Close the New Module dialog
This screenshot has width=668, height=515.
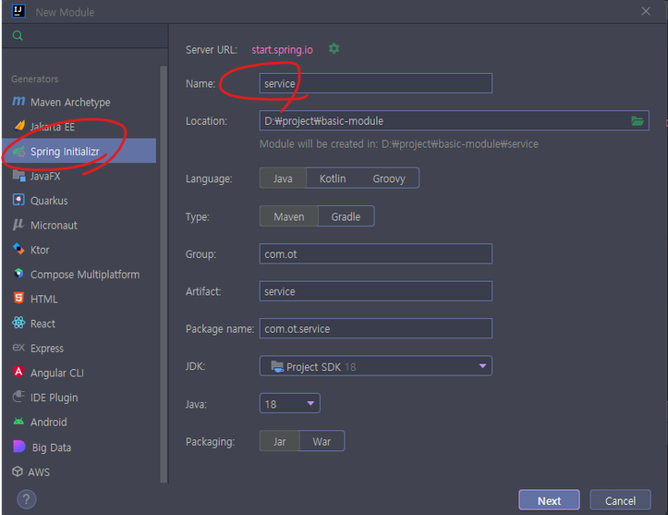(646, 11)
